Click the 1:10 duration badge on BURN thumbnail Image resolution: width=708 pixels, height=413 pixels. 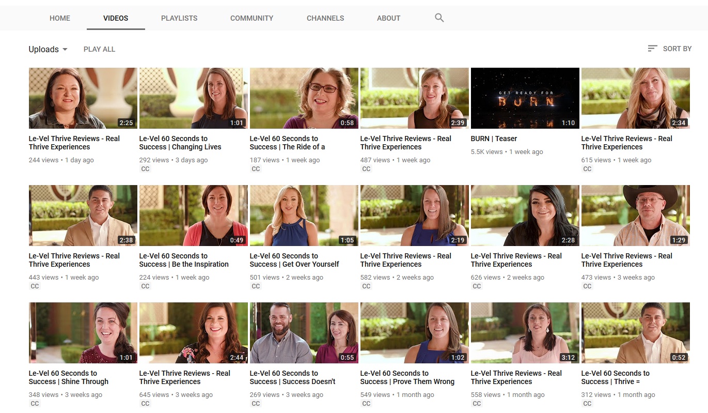coord(568,123)
